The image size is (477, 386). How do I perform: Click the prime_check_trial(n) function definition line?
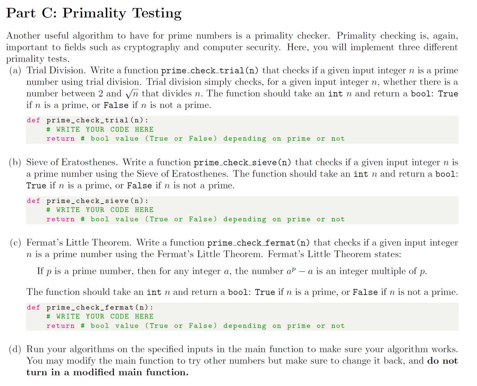point(87,120)
